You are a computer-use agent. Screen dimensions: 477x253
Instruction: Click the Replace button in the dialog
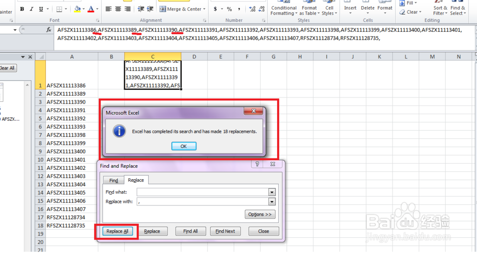[x=152, y=231]
